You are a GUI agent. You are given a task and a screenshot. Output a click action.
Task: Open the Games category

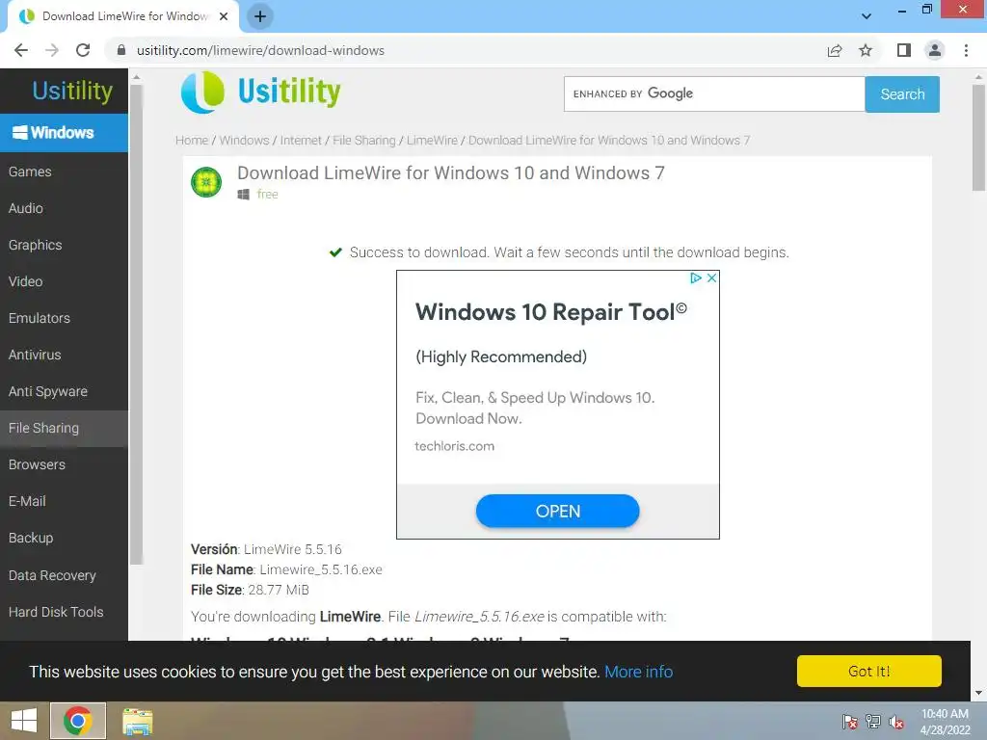click(x=64, y=172)
